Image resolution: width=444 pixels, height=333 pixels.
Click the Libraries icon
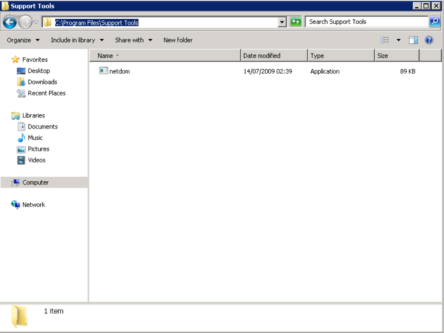pyautogui.click(x=15, y=116)
